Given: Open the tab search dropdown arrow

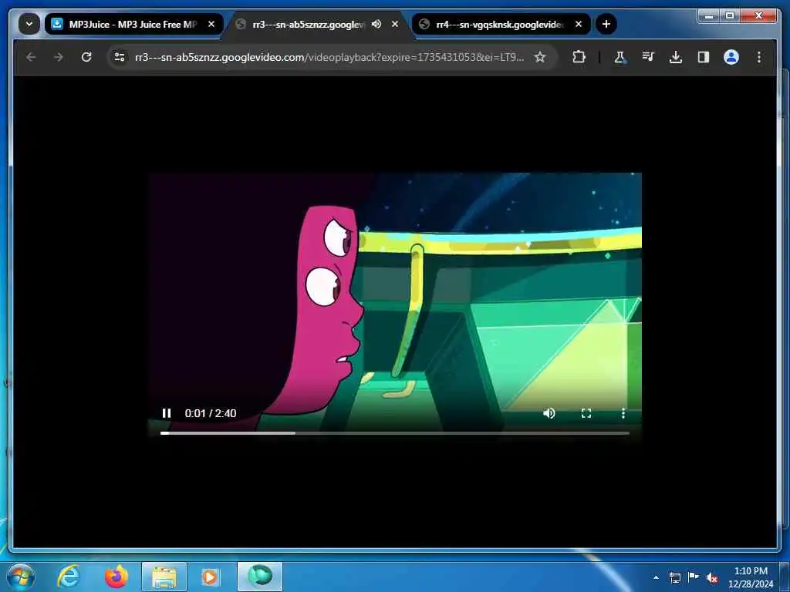Looking at the screenshot, I should 29,24.
